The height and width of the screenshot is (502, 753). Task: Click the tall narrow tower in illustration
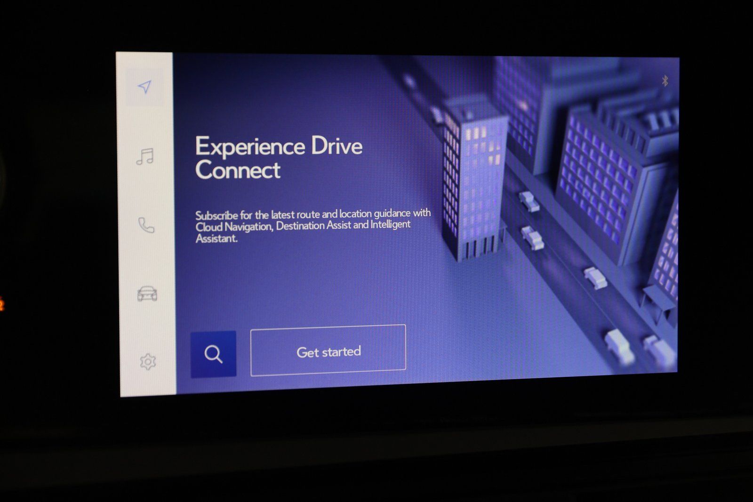[x=473, y=183]
